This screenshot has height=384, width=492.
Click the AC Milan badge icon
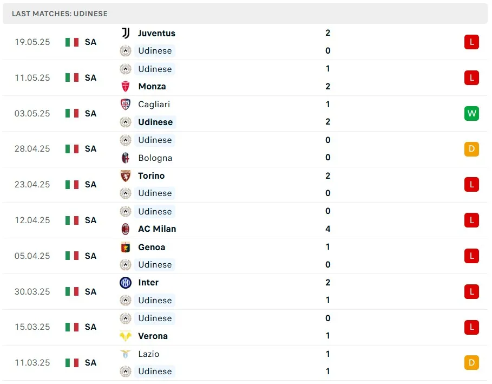126,229
